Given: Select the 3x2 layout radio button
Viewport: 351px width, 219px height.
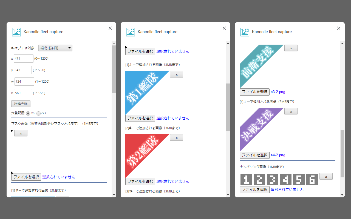Looking at the screenshot, I should [28, 113].
